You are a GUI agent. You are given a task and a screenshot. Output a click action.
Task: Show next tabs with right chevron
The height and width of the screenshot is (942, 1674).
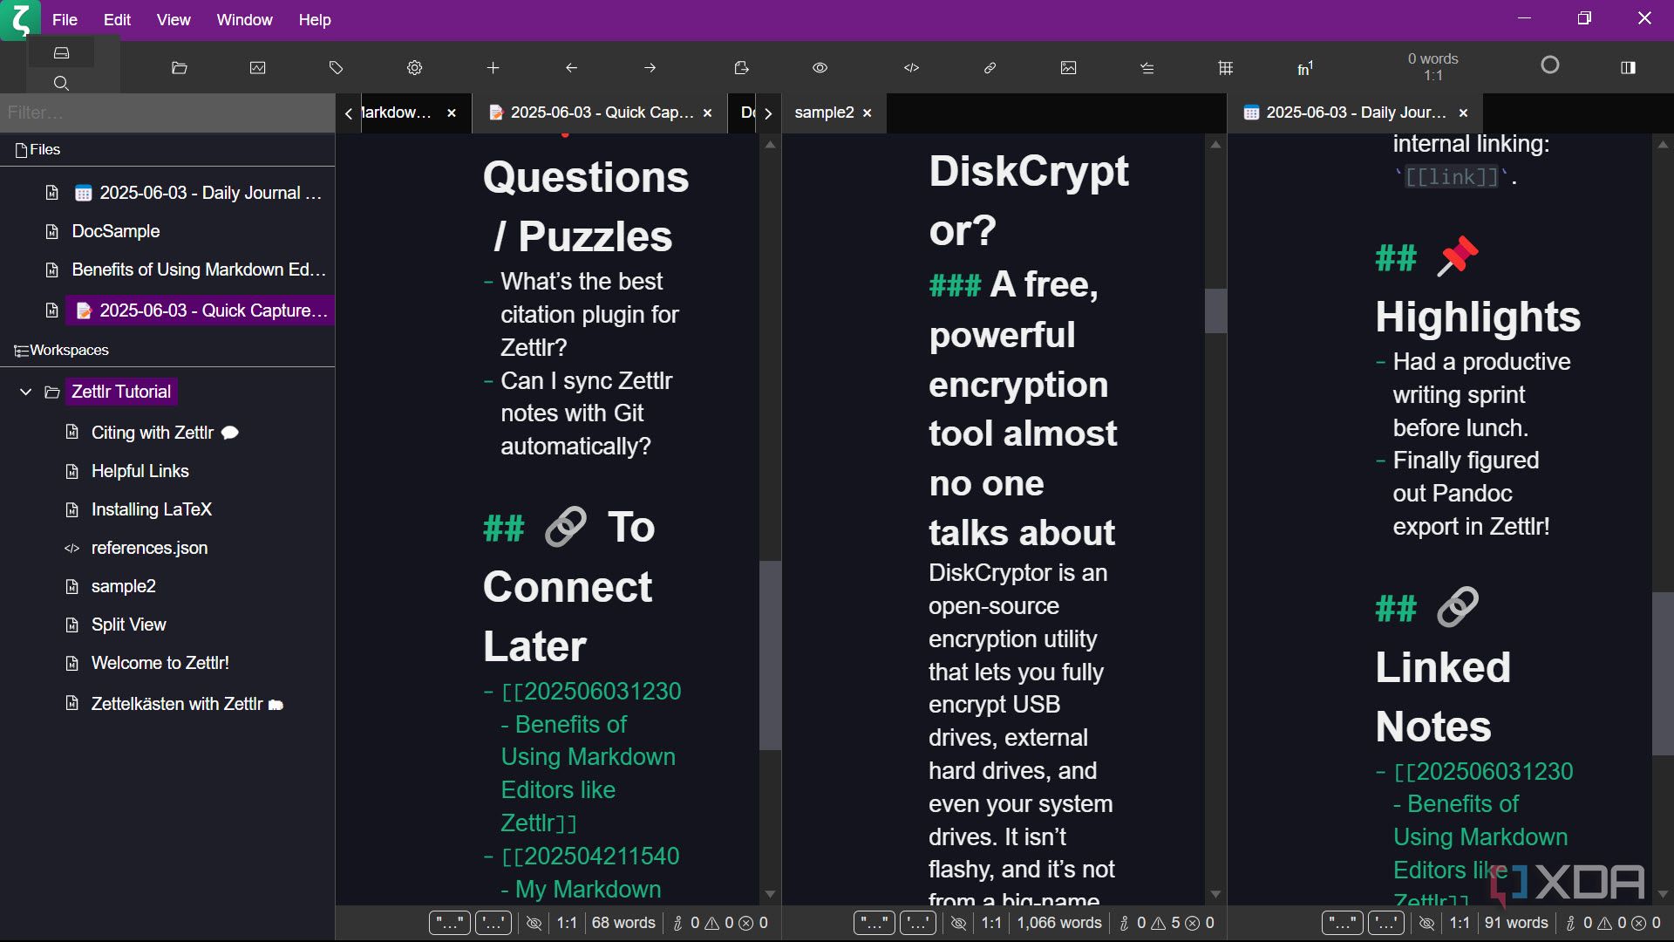pos(768,113)
